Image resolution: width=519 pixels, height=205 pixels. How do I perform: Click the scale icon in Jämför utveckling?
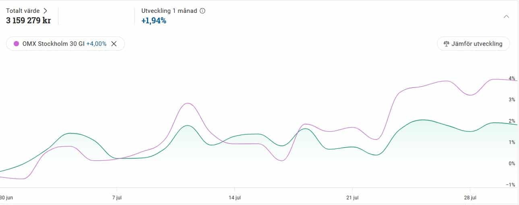click(446, 44)
